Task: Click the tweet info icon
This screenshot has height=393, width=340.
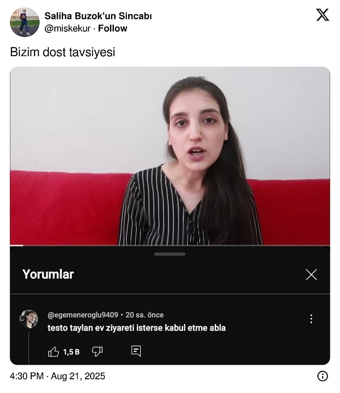Action: pyautogui.click(x=322, y=376)
